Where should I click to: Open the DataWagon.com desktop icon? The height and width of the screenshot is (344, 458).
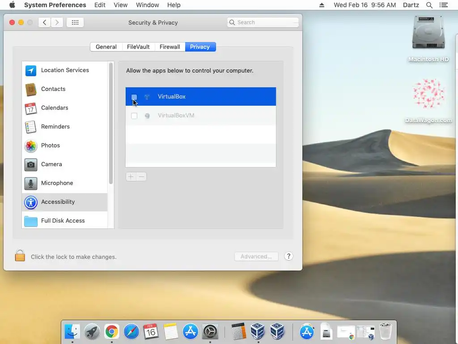(428, 101)
